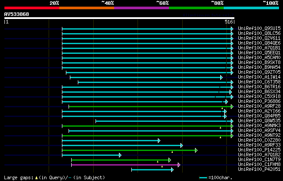
Task: Select the UniRef100_A1IW14 text
Action: tap(259, 77)
